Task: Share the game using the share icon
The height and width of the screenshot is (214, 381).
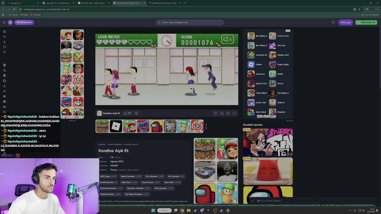Action: click(222, 113)
